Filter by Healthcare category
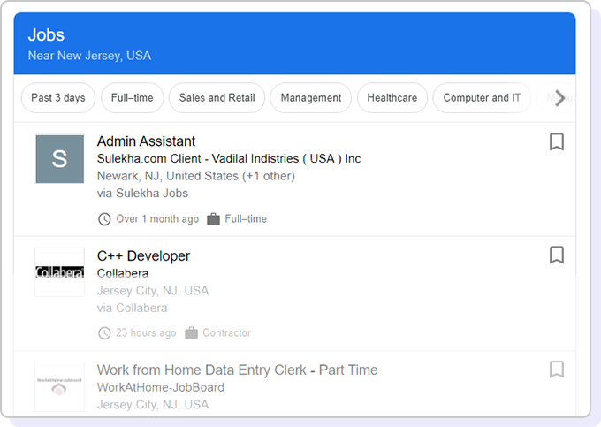This screenshot has height=427, width=601. [x=392, y=98]
